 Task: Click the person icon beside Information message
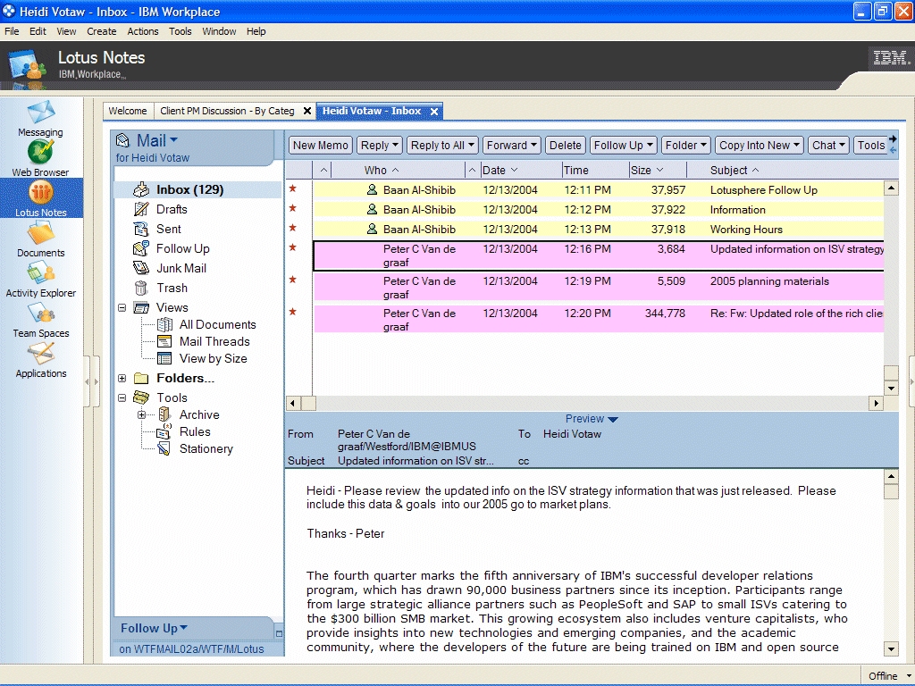372,209
